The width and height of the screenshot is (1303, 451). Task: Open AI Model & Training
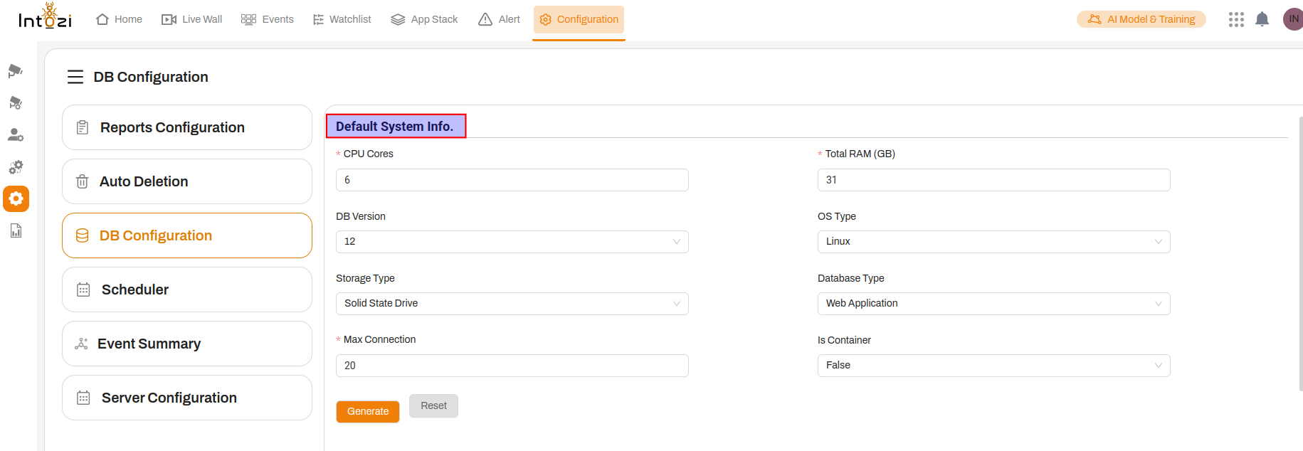click(1141, 19)
